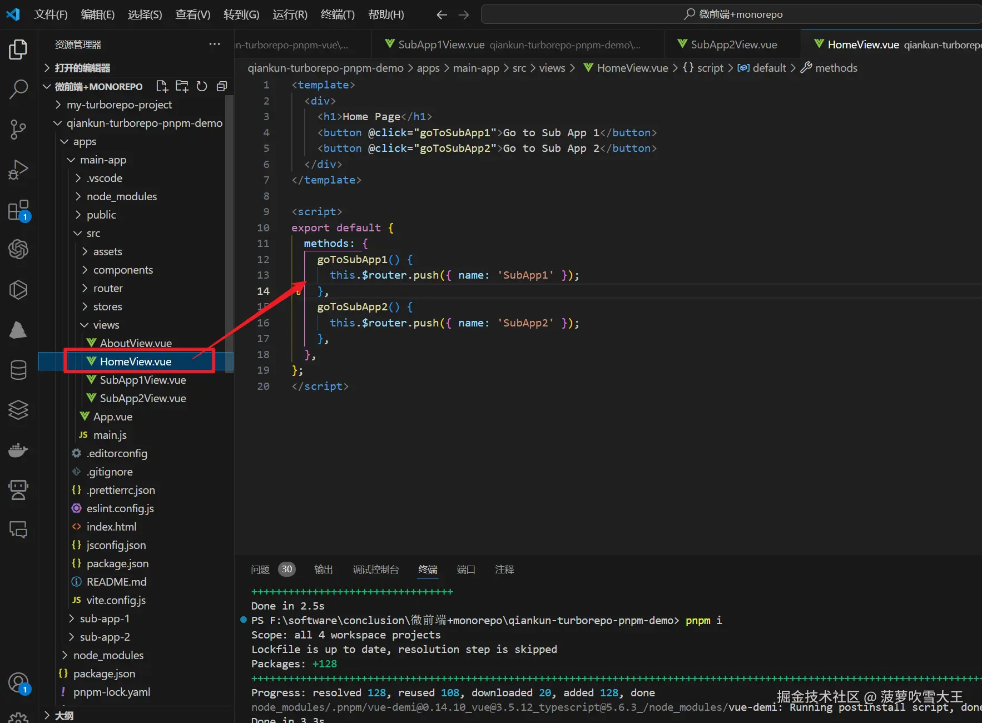
Task: Switch to SubApp2View.vue editor tab
Action: pyautogui.click(x=733, y=44)
